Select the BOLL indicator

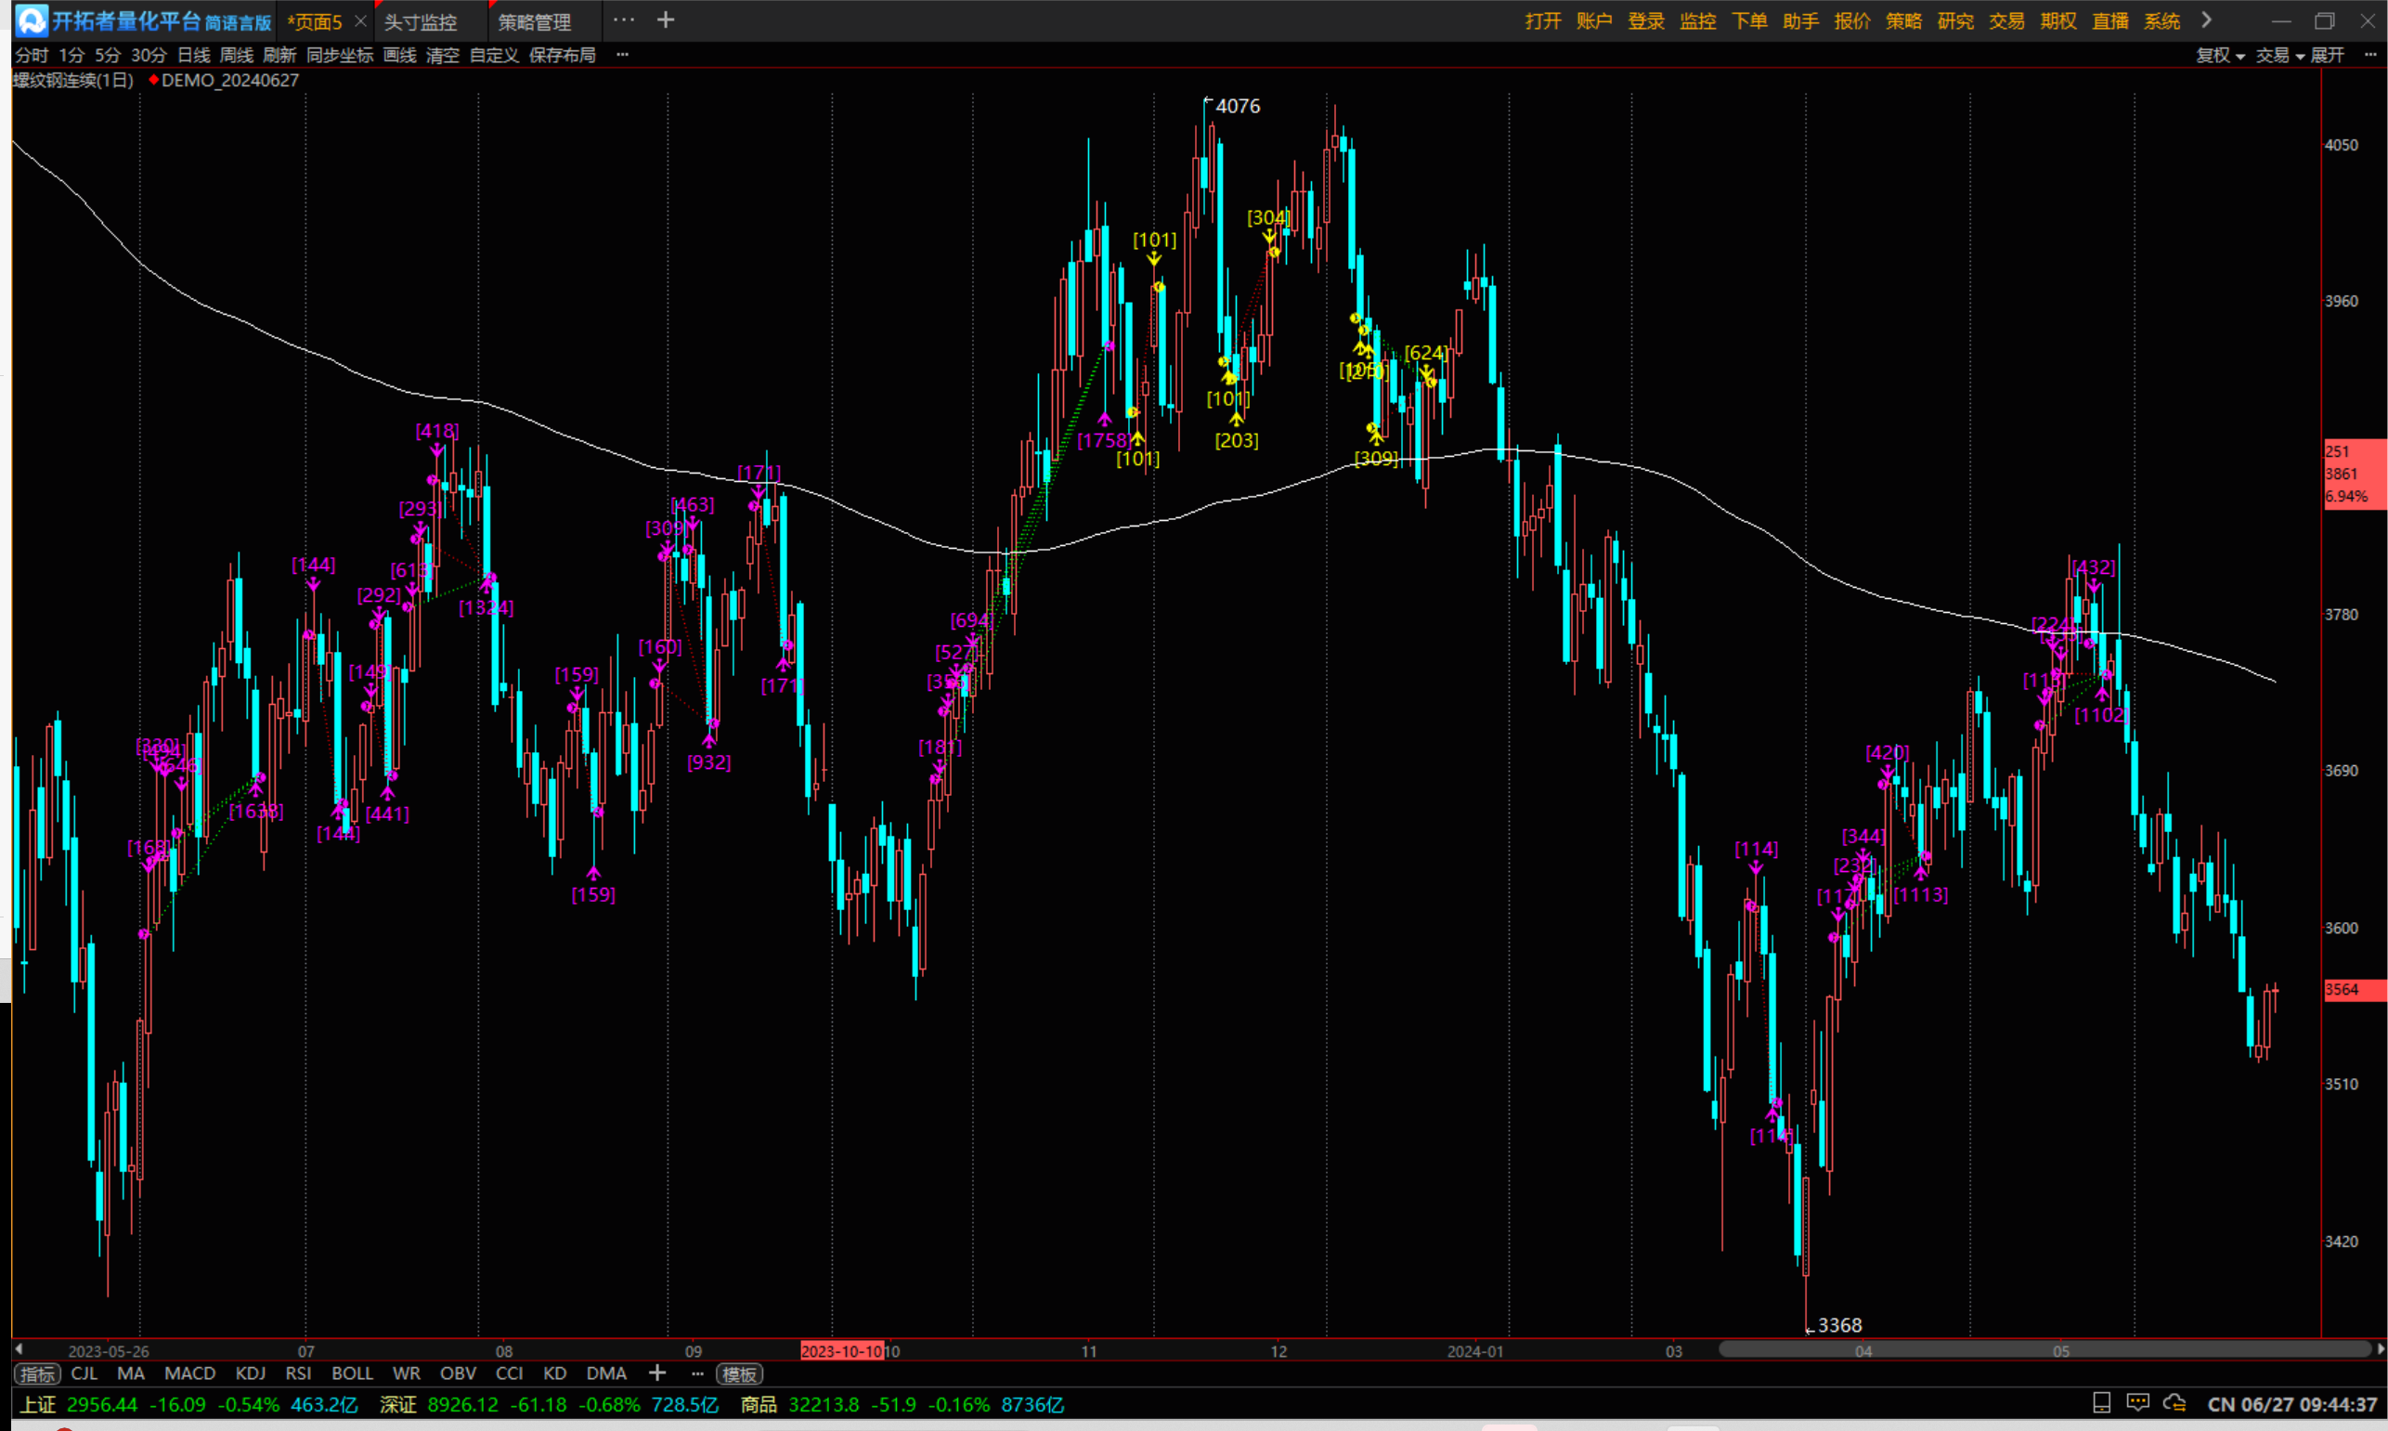click(352, 1372)
